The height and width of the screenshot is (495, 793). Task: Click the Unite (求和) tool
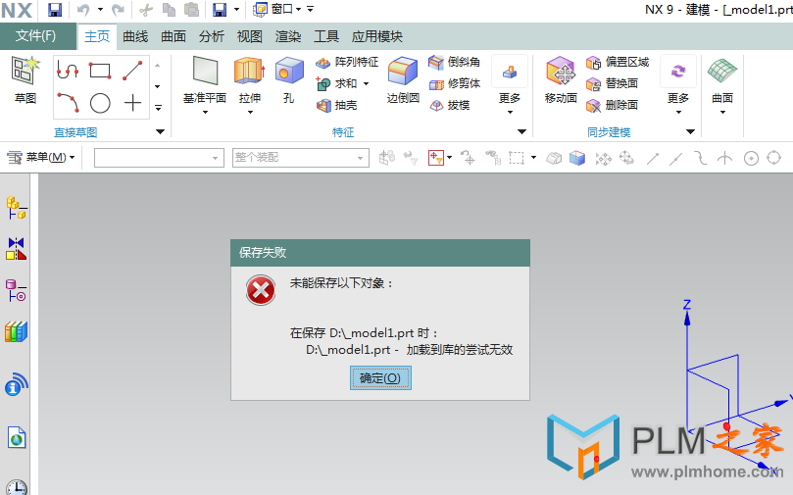tap(337, 83)
